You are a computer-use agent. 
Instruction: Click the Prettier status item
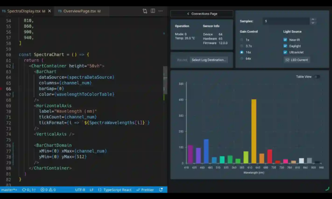[145, 190]
